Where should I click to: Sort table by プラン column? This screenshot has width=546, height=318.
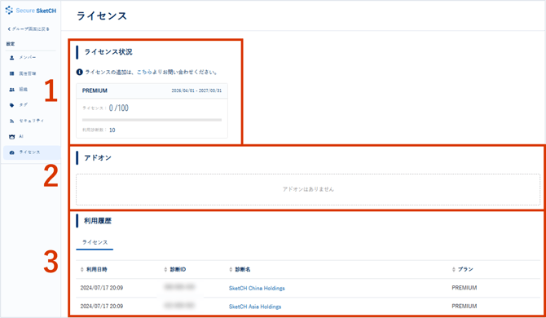coord(462,269)
